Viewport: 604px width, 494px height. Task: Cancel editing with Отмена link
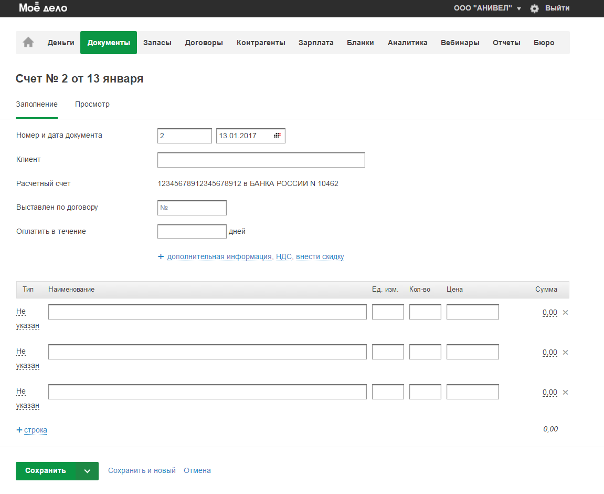pyautogui.click(x=197, y=471)
